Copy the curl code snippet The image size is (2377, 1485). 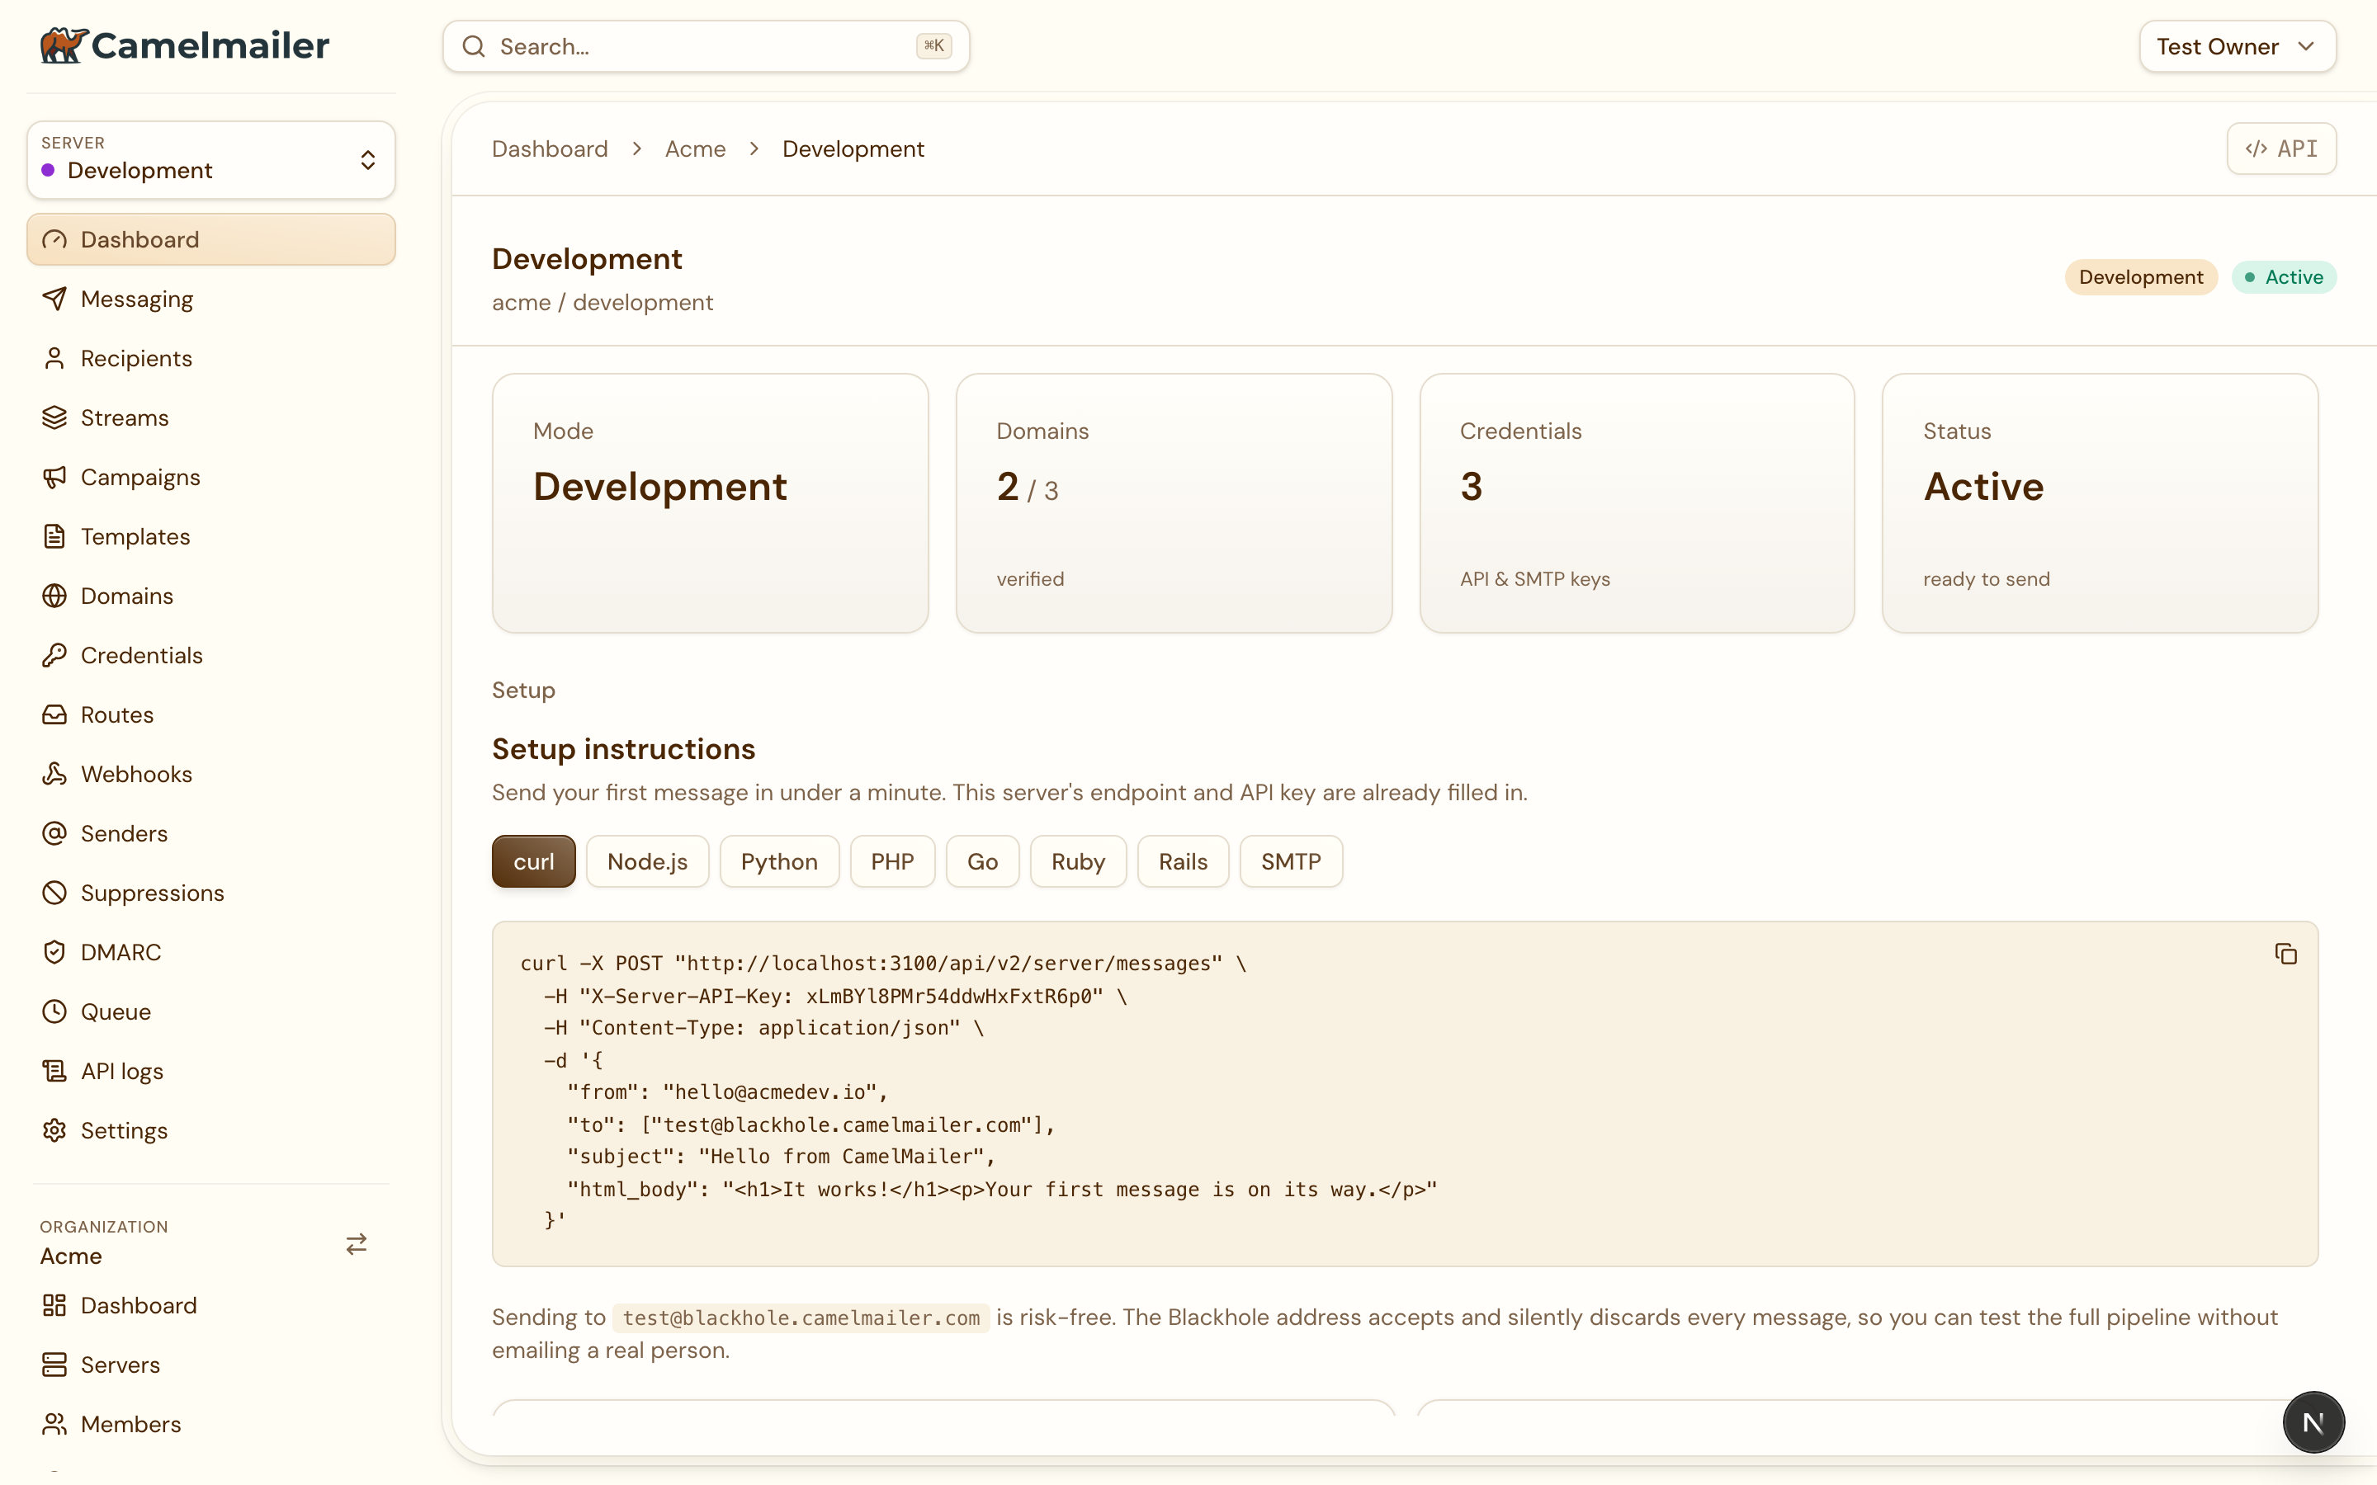(2285, 954)
